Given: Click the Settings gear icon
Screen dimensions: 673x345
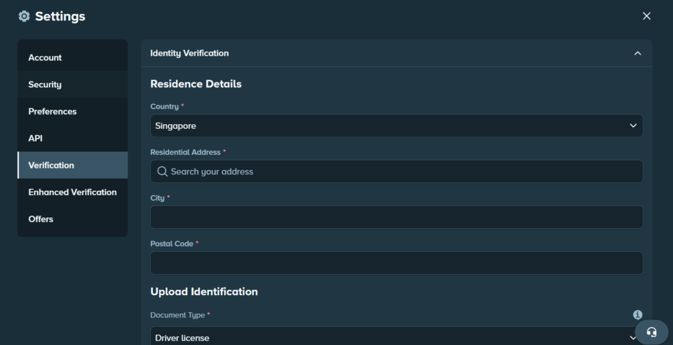Looking at the screenshot, I should (24, 16).
